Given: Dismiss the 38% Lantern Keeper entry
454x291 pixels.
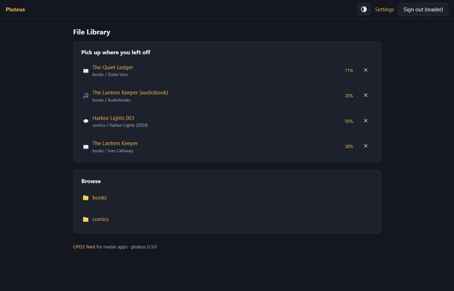Looking at the screenshot, I should tap(366, 146).
